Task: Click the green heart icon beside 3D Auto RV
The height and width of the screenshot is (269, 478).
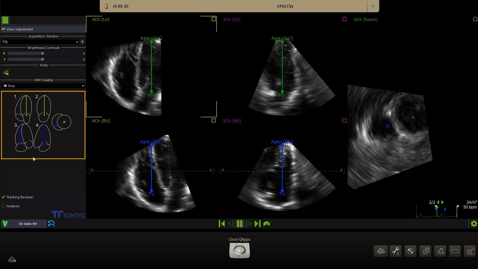Action: [5, 223]
